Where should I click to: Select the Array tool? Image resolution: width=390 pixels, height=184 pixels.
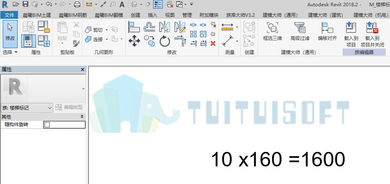tap(193, 34)
